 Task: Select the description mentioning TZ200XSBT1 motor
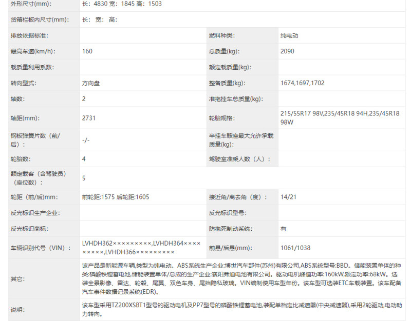pos(242,310)
